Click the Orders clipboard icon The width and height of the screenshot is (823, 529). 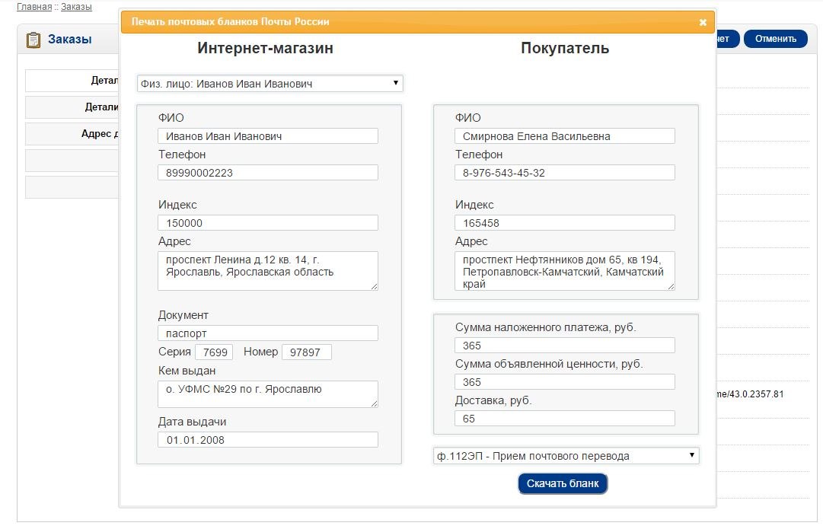pos(33,40)
